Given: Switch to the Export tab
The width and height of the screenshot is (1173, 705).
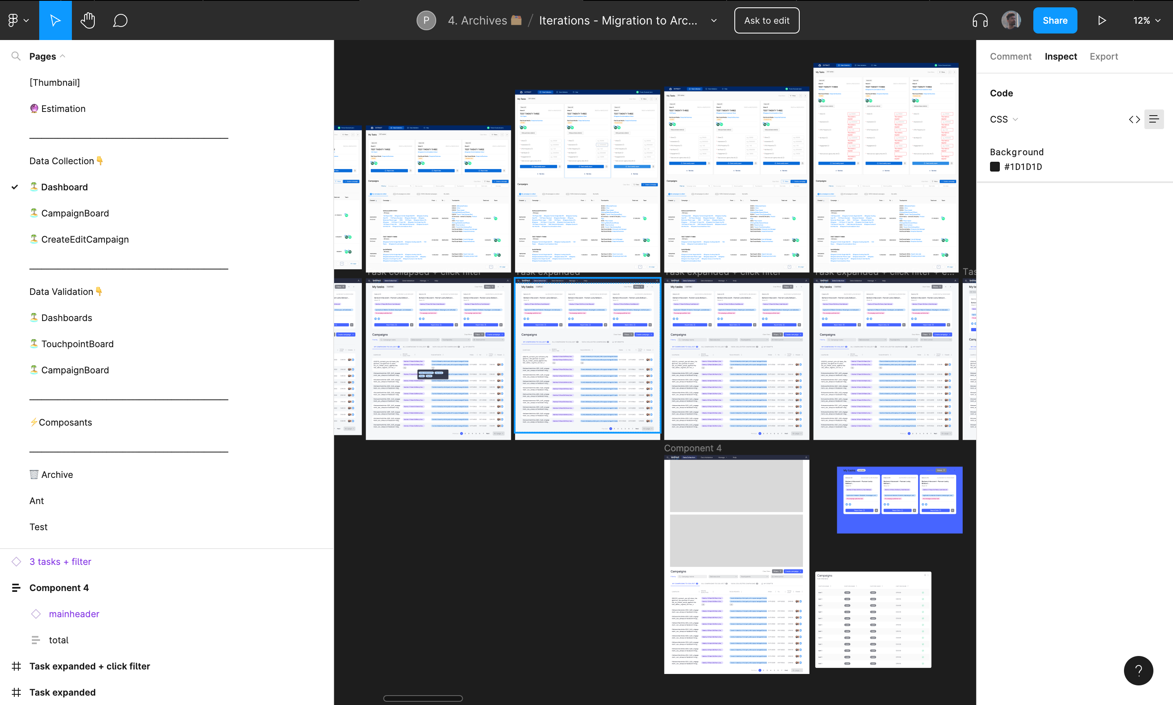Looking at the screenshot, I should point(1103,56).
